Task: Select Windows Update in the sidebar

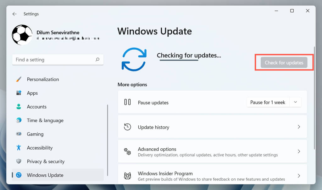Action: 58,175
